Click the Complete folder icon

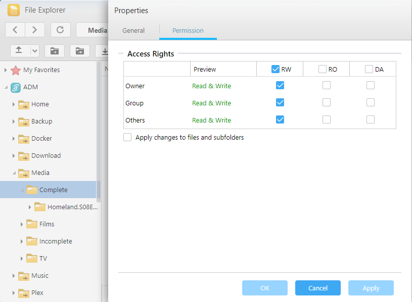[x=32, y=190]
